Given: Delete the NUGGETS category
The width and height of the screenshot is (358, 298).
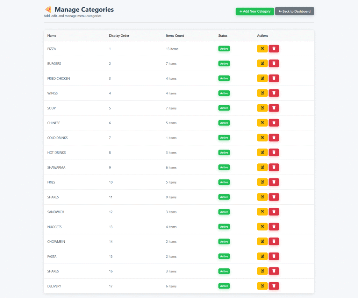Looking at the screenshot, I should [274, 227].
